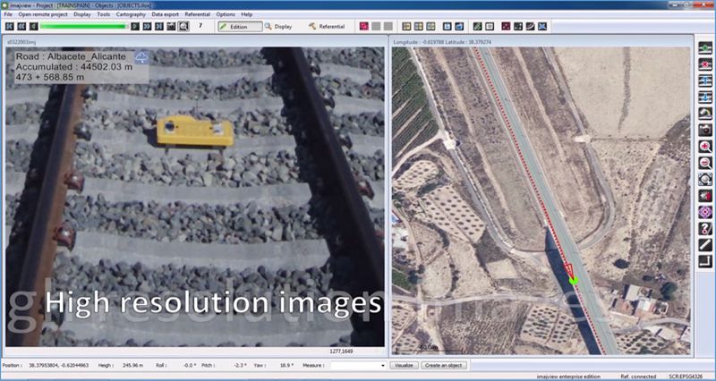Click the Visualize button
716x381 pixels.
click(x=404, y=366)
